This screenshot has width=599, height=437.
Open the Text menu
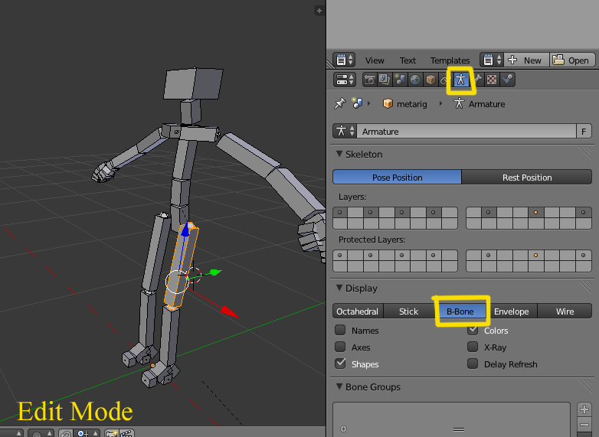pos(408,60)
